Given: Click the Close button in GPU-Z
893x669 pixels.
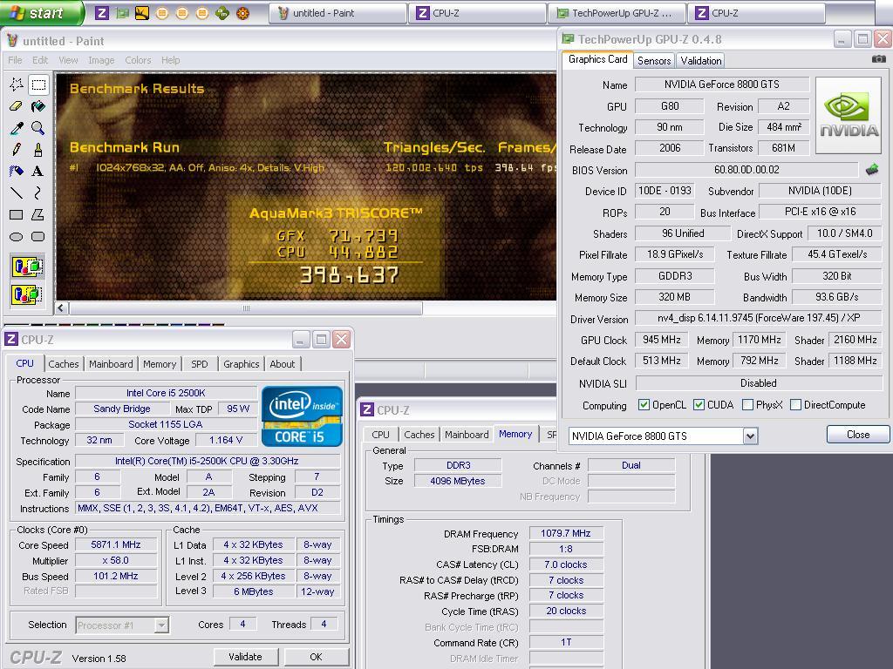Looking at the screenshot, I should click(x=858, y=435).
